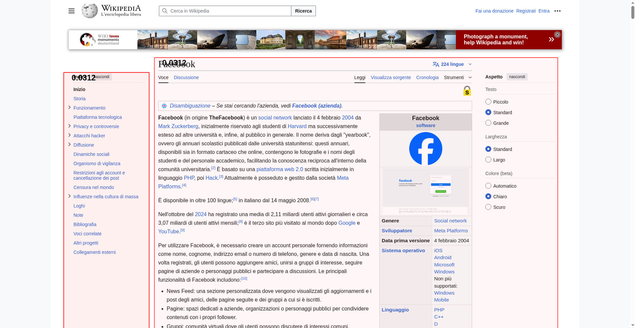Jump to Censura nel mondo section
This screenshot has width=635, height=328.
click(x=93, y=187)
